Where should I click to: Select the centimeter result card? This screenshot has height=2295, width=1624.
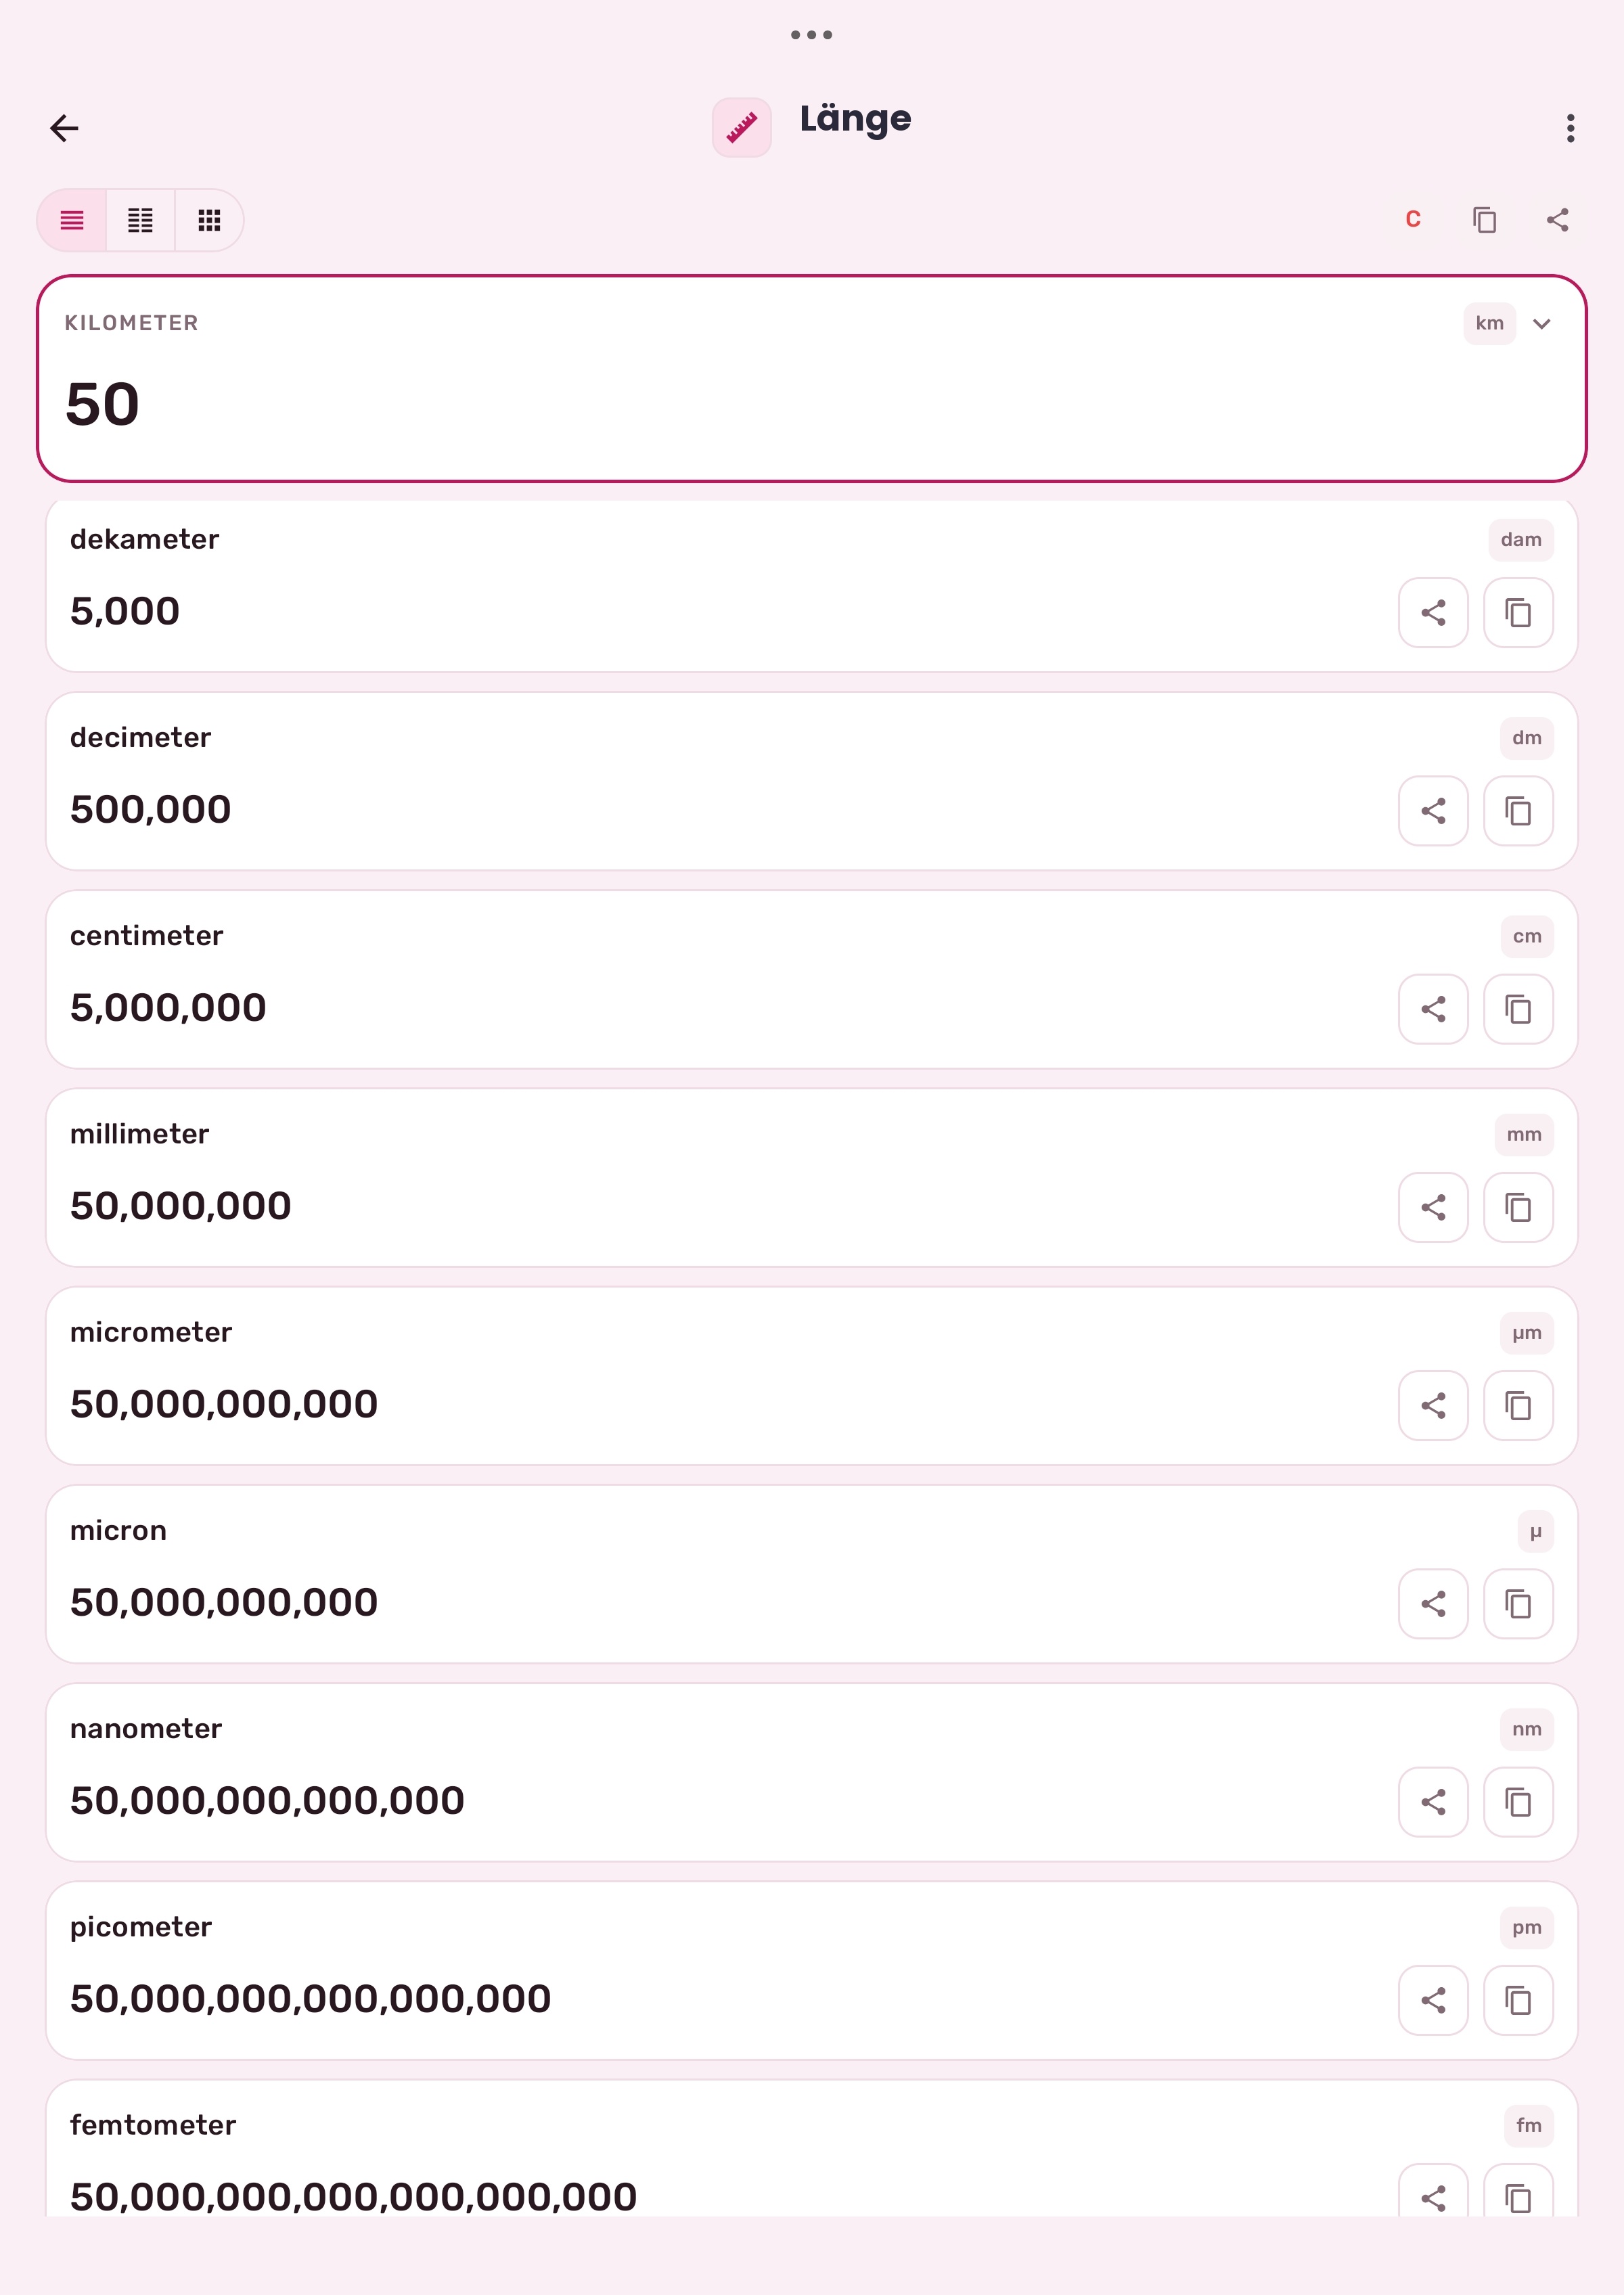tap(812, 979)
